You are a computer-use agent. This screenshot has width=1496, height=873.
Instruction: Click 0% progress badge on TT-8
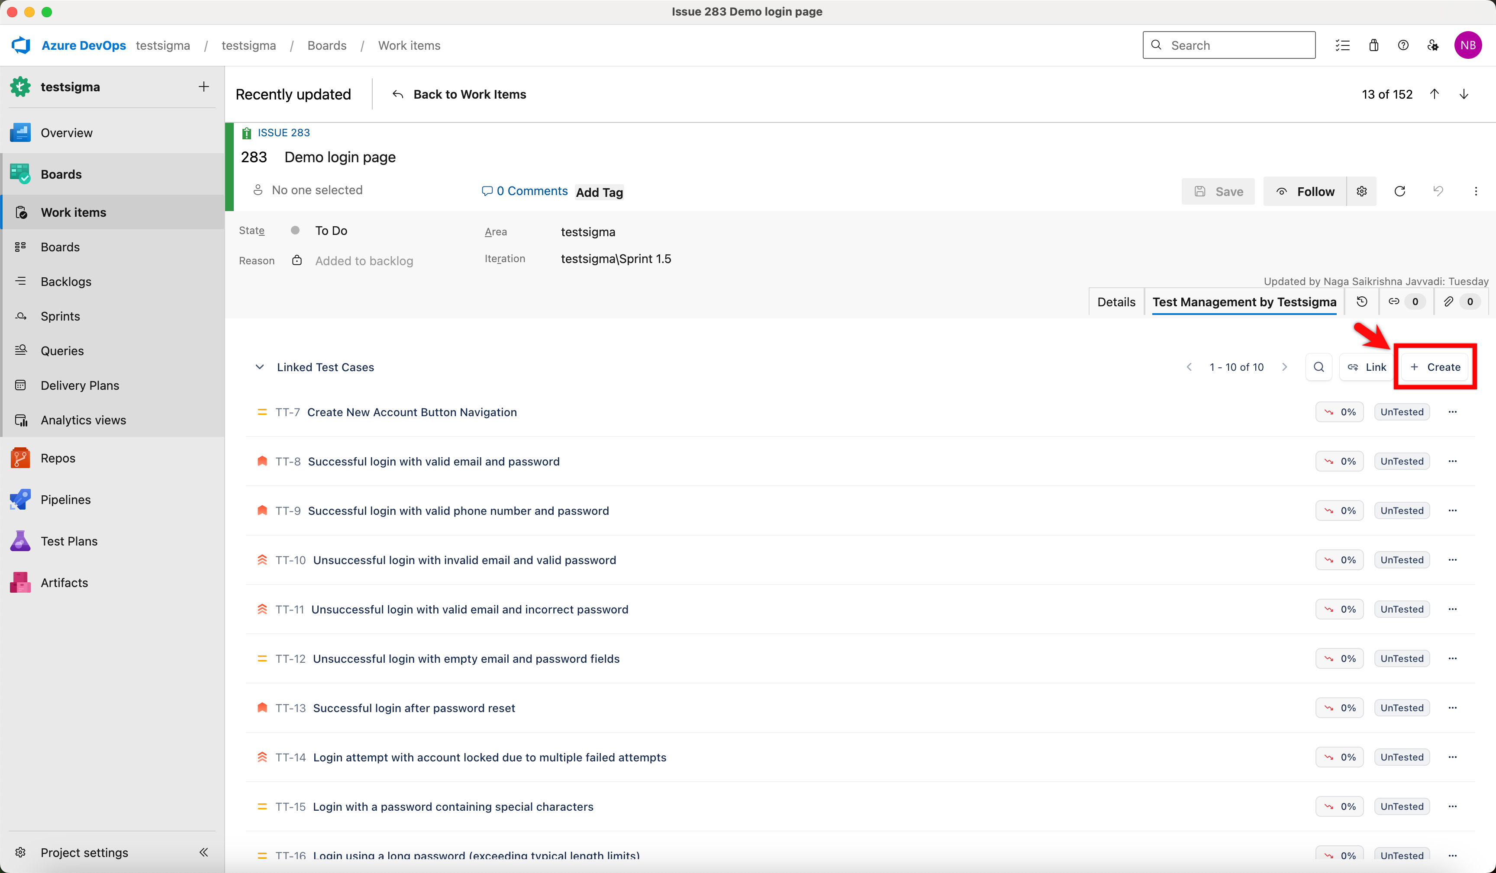click(1339, 461)
